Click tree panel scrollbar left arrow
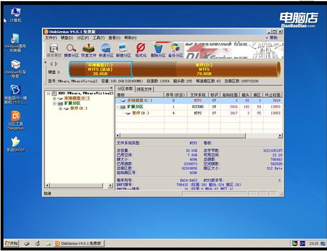This screenshot has height=251, width=327. point(47,186)
